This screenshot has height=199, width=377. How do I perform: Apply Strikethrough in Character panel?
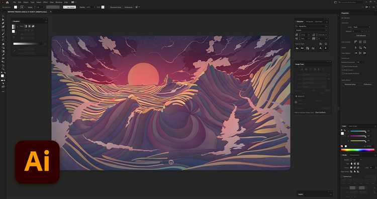(x=326, y=48)
